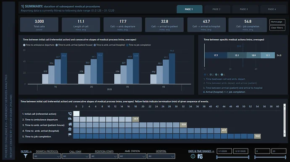Click the house icon for patient house row
The width and height of the screenshot is (290, 162).
(x=70, y=124)
